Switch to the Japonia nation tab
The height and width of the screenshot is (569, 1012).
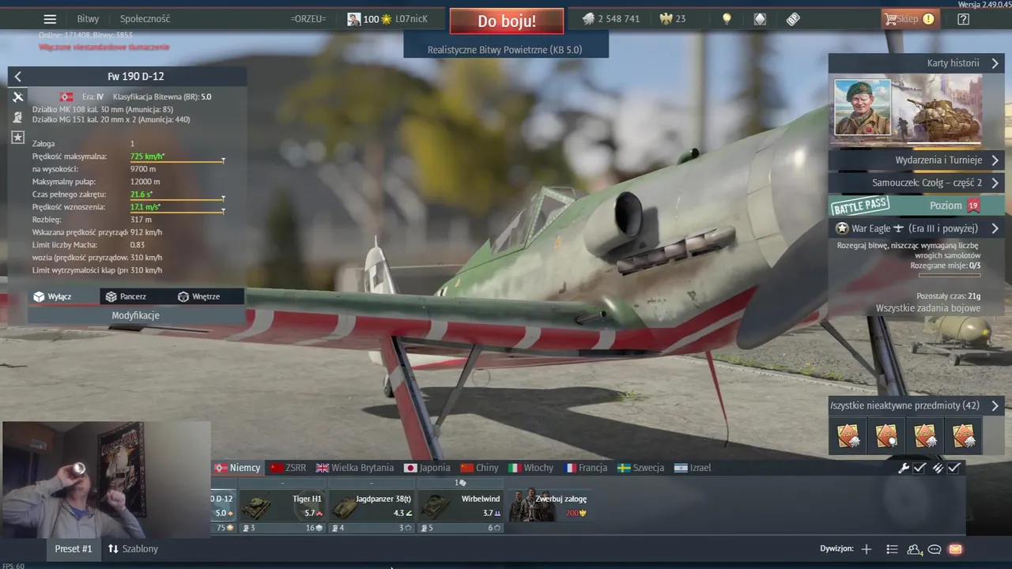click(427, 468)
